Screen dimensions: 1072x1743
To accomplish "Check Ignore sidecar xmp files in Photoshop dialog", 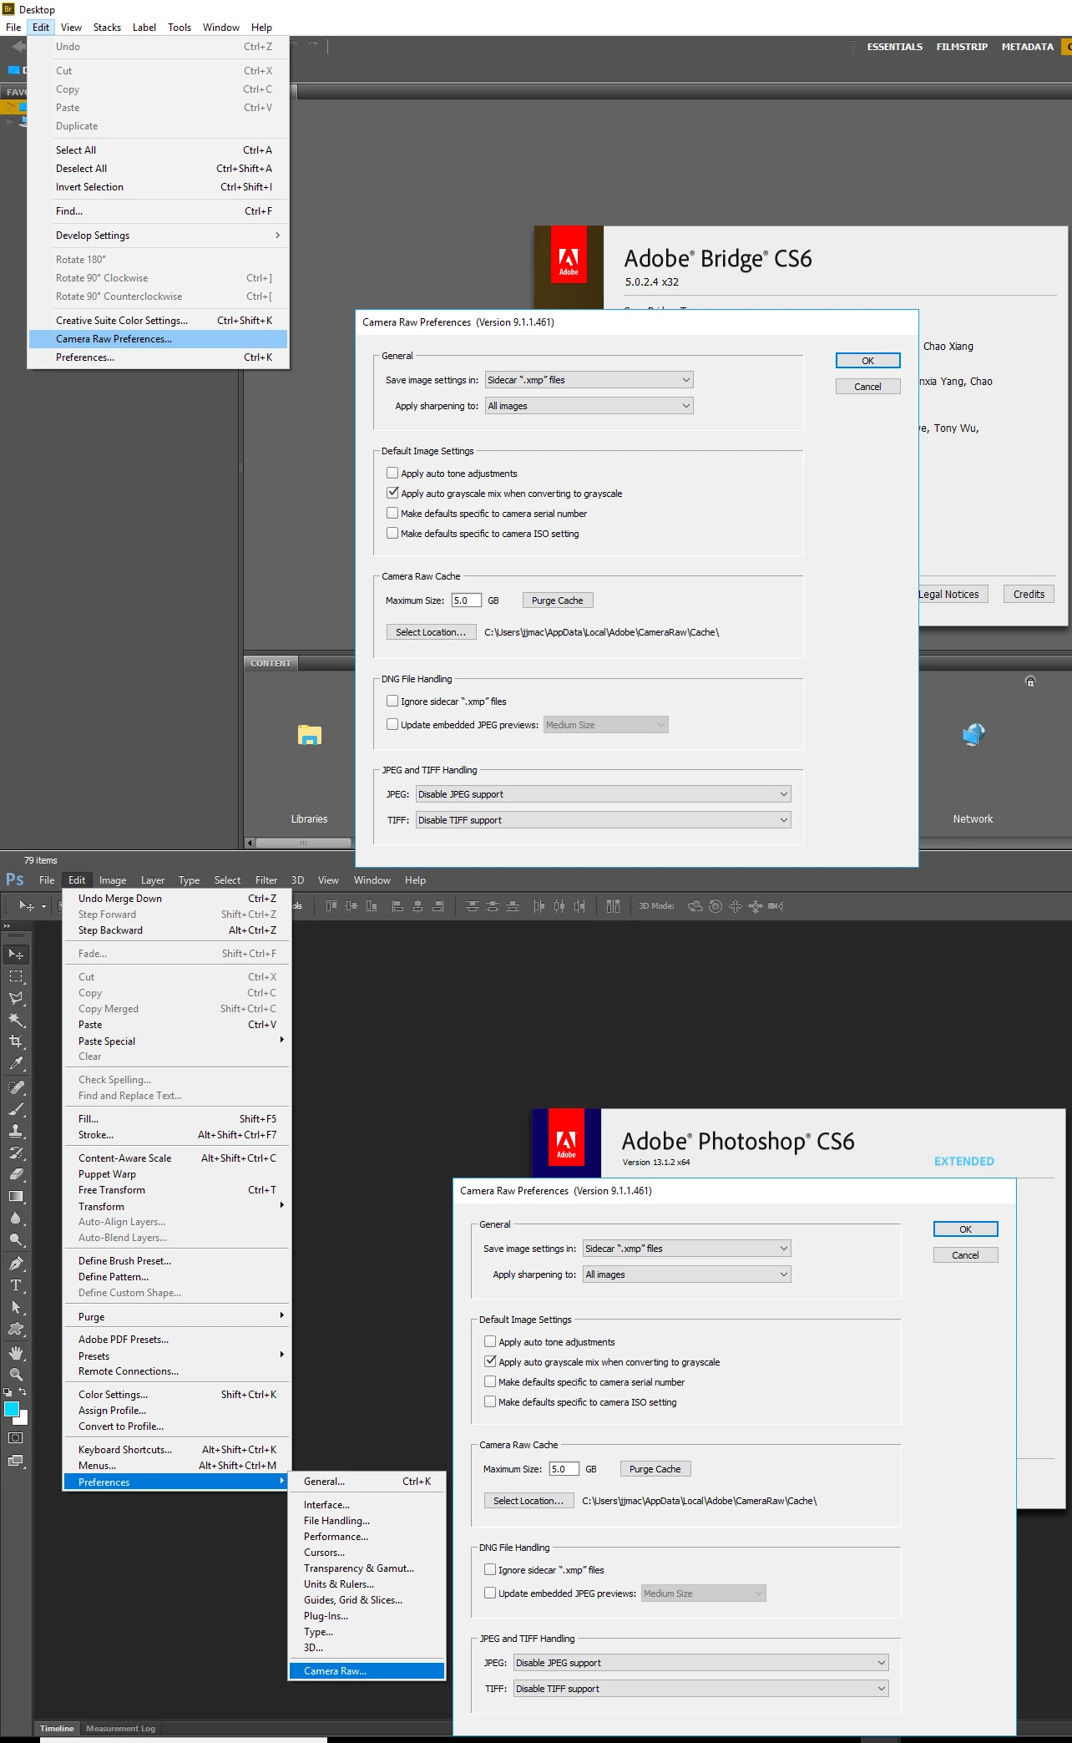I will click(x=490, y=1570).
